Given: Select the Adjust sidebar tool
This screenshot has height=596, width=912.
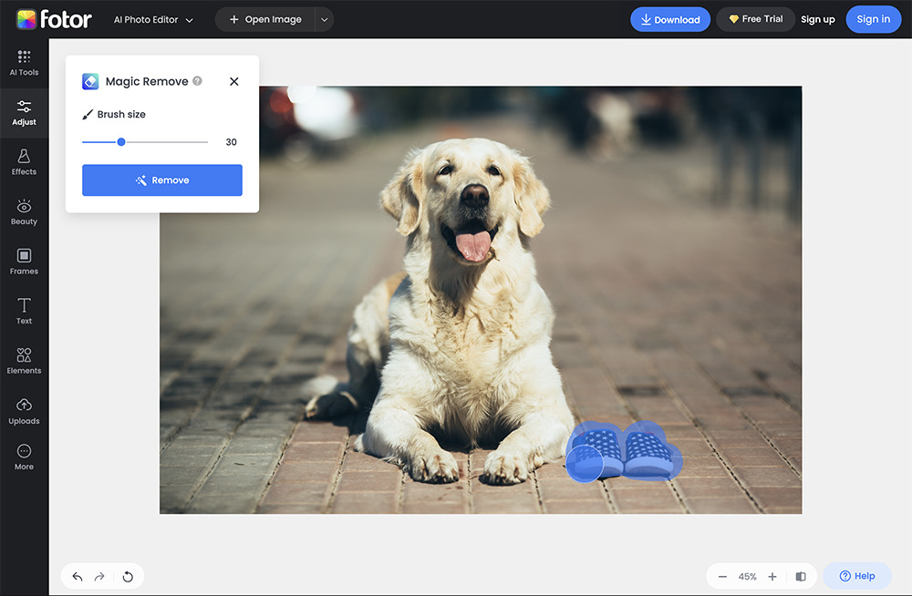Looking at the screenshot, I should [x=24, y=113].
